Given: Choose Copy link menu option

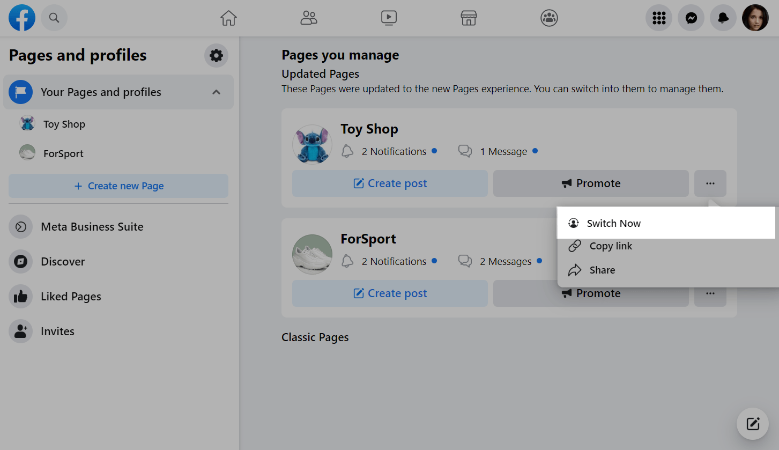Looking at the screenshot, I should [611, 246].
